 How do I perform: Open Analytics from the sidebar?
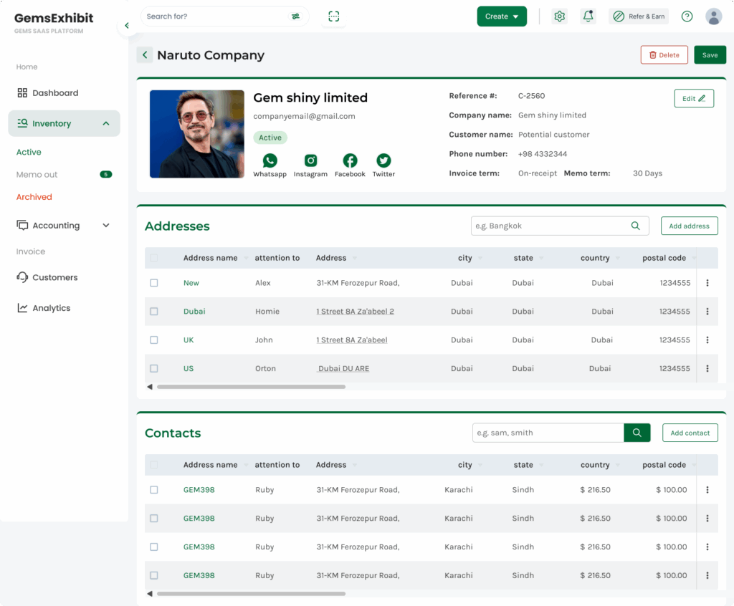tap(51, 308)
